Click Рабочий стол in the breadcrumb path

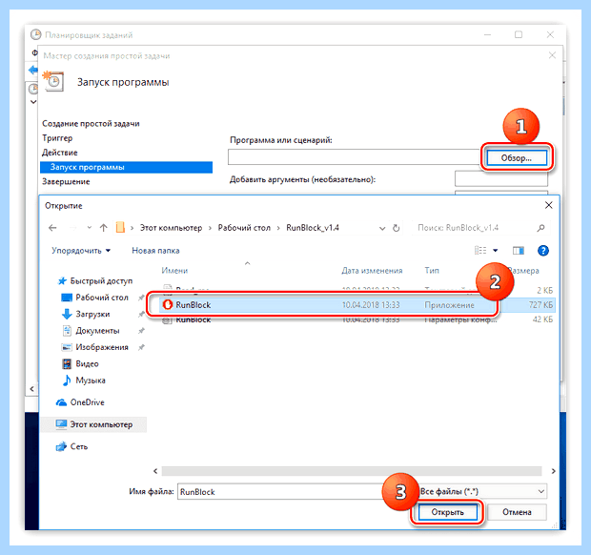pos(244,228)
